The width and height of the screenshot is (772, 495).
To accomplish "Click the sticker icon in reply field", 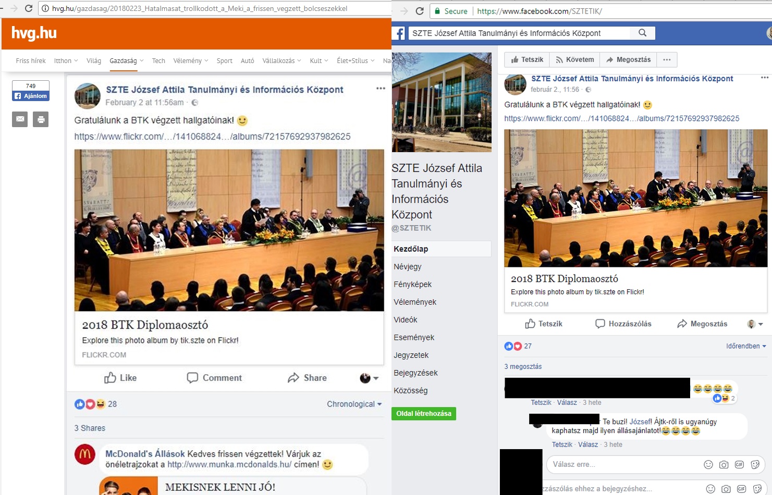I will (x=755, y=464).
